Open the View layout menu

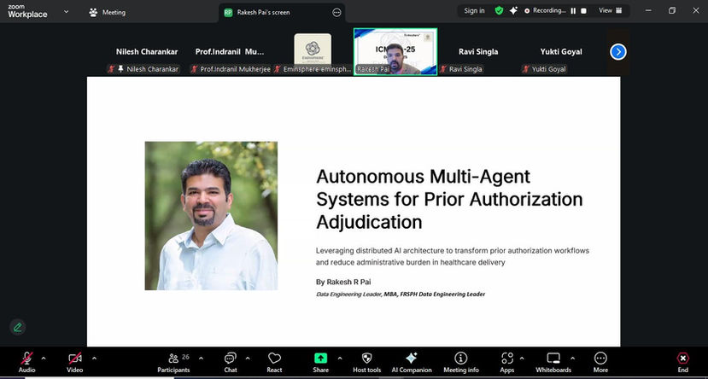pyautogui.click(x=610, y=10)
